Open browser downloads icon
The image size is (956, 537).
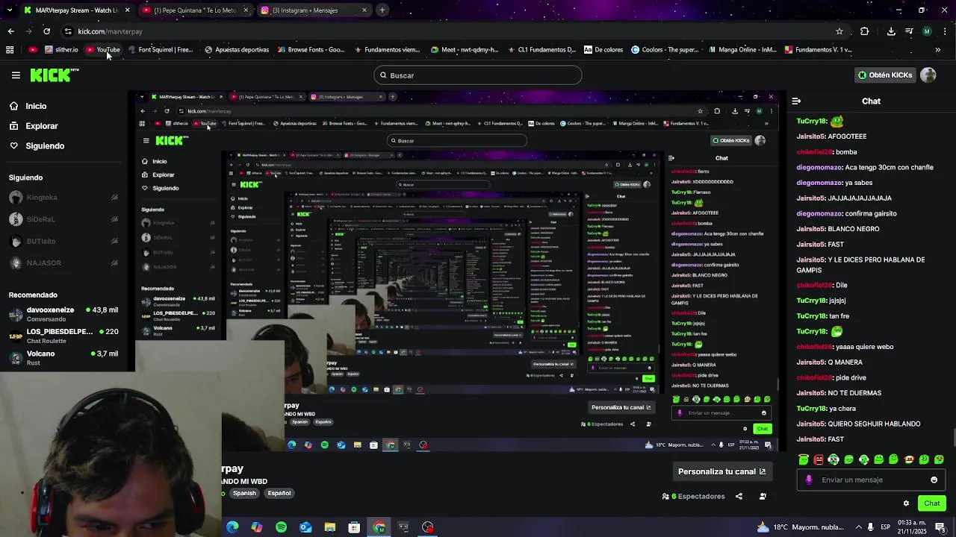[x=891, y=31]
